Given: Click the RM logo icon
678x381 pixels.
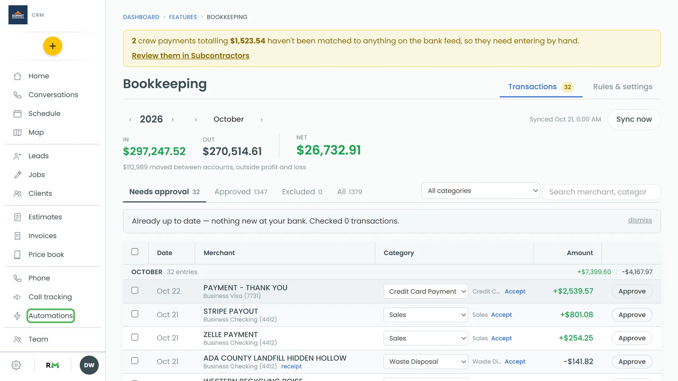Looking at the screenshot, I should pos(53,365).
